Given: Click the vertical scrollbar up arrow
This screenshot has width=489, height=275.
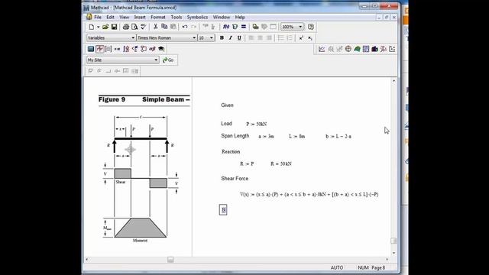Looking at the screenshot, I should click(x=393, y=81).
